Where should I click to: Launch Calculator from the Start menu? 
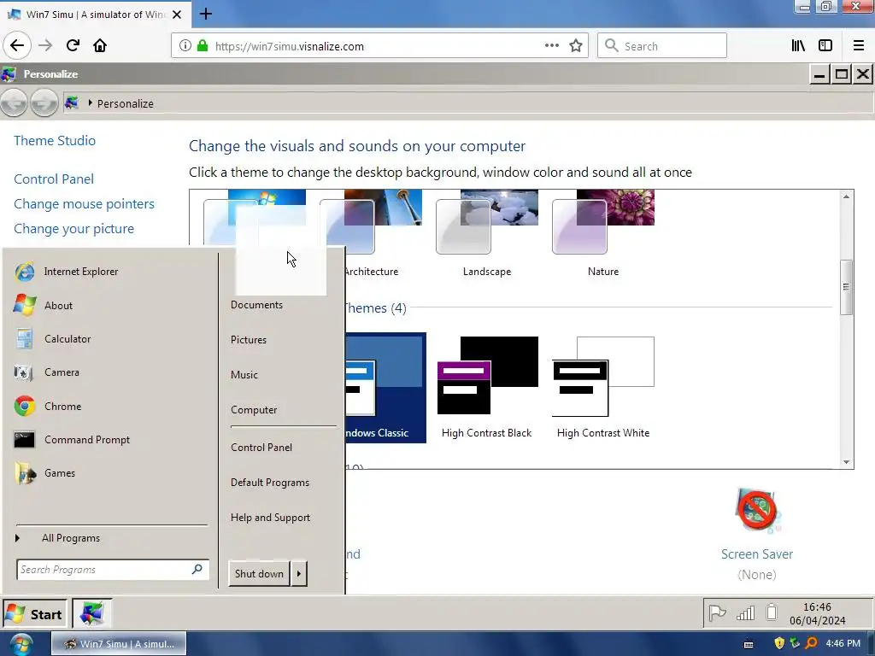tap(68, 339)
